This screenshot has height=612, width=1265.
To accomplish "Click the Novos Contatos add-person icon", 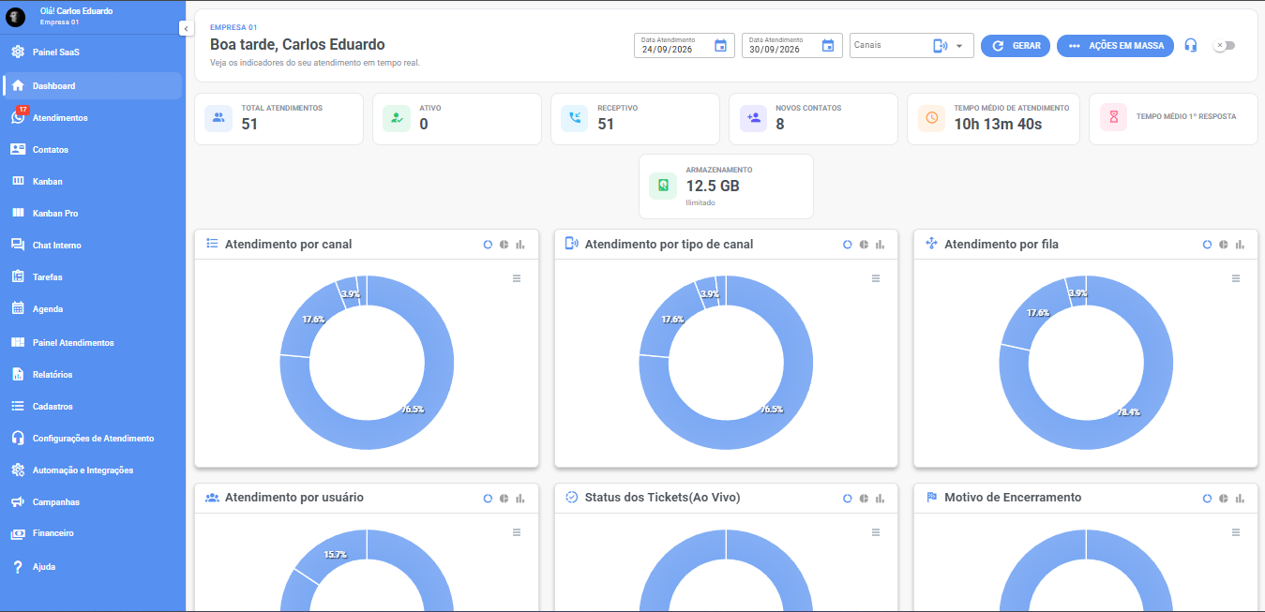I will click(x=753, y=118).
